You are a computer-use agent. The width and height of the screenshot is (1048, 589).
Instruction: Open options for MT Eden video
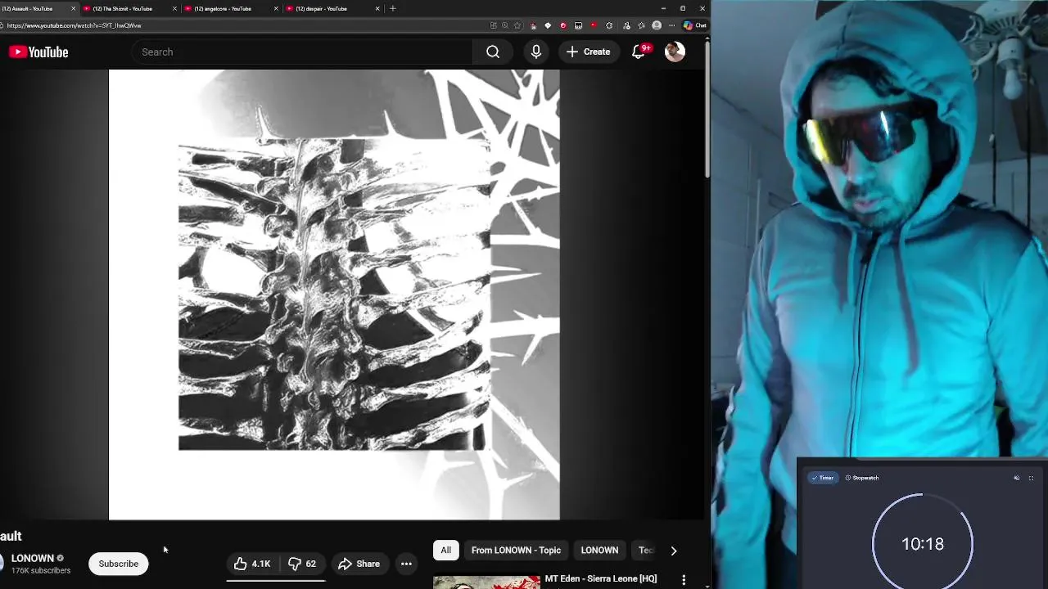click(684, 579)
